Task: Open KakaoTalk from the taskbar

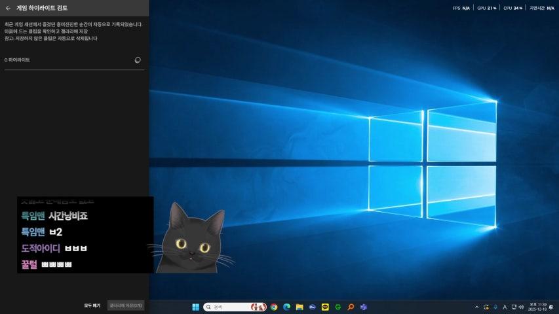Action: pyautogui.click(x=325, y=307)
